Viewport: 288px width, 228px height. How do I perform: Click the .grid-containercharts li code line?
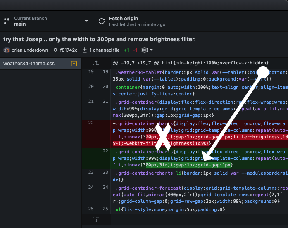click(x=200, y=176)
